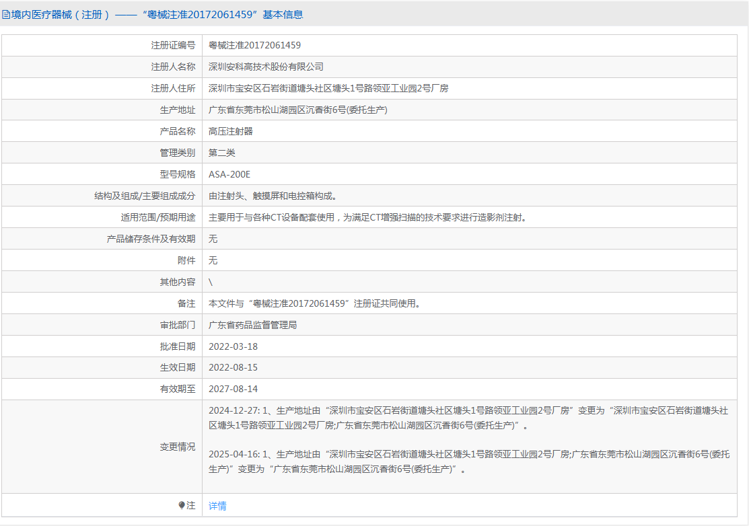Click the 管理类别 label
The image size is (749, 526).
coord(178,153)
